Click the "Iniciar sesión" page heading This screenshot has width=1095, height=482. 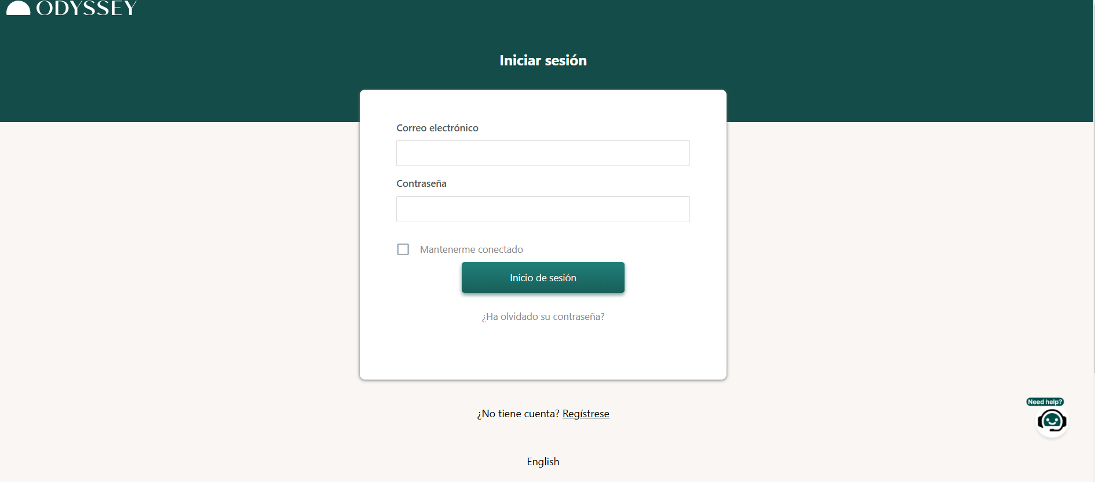(543, 61)
